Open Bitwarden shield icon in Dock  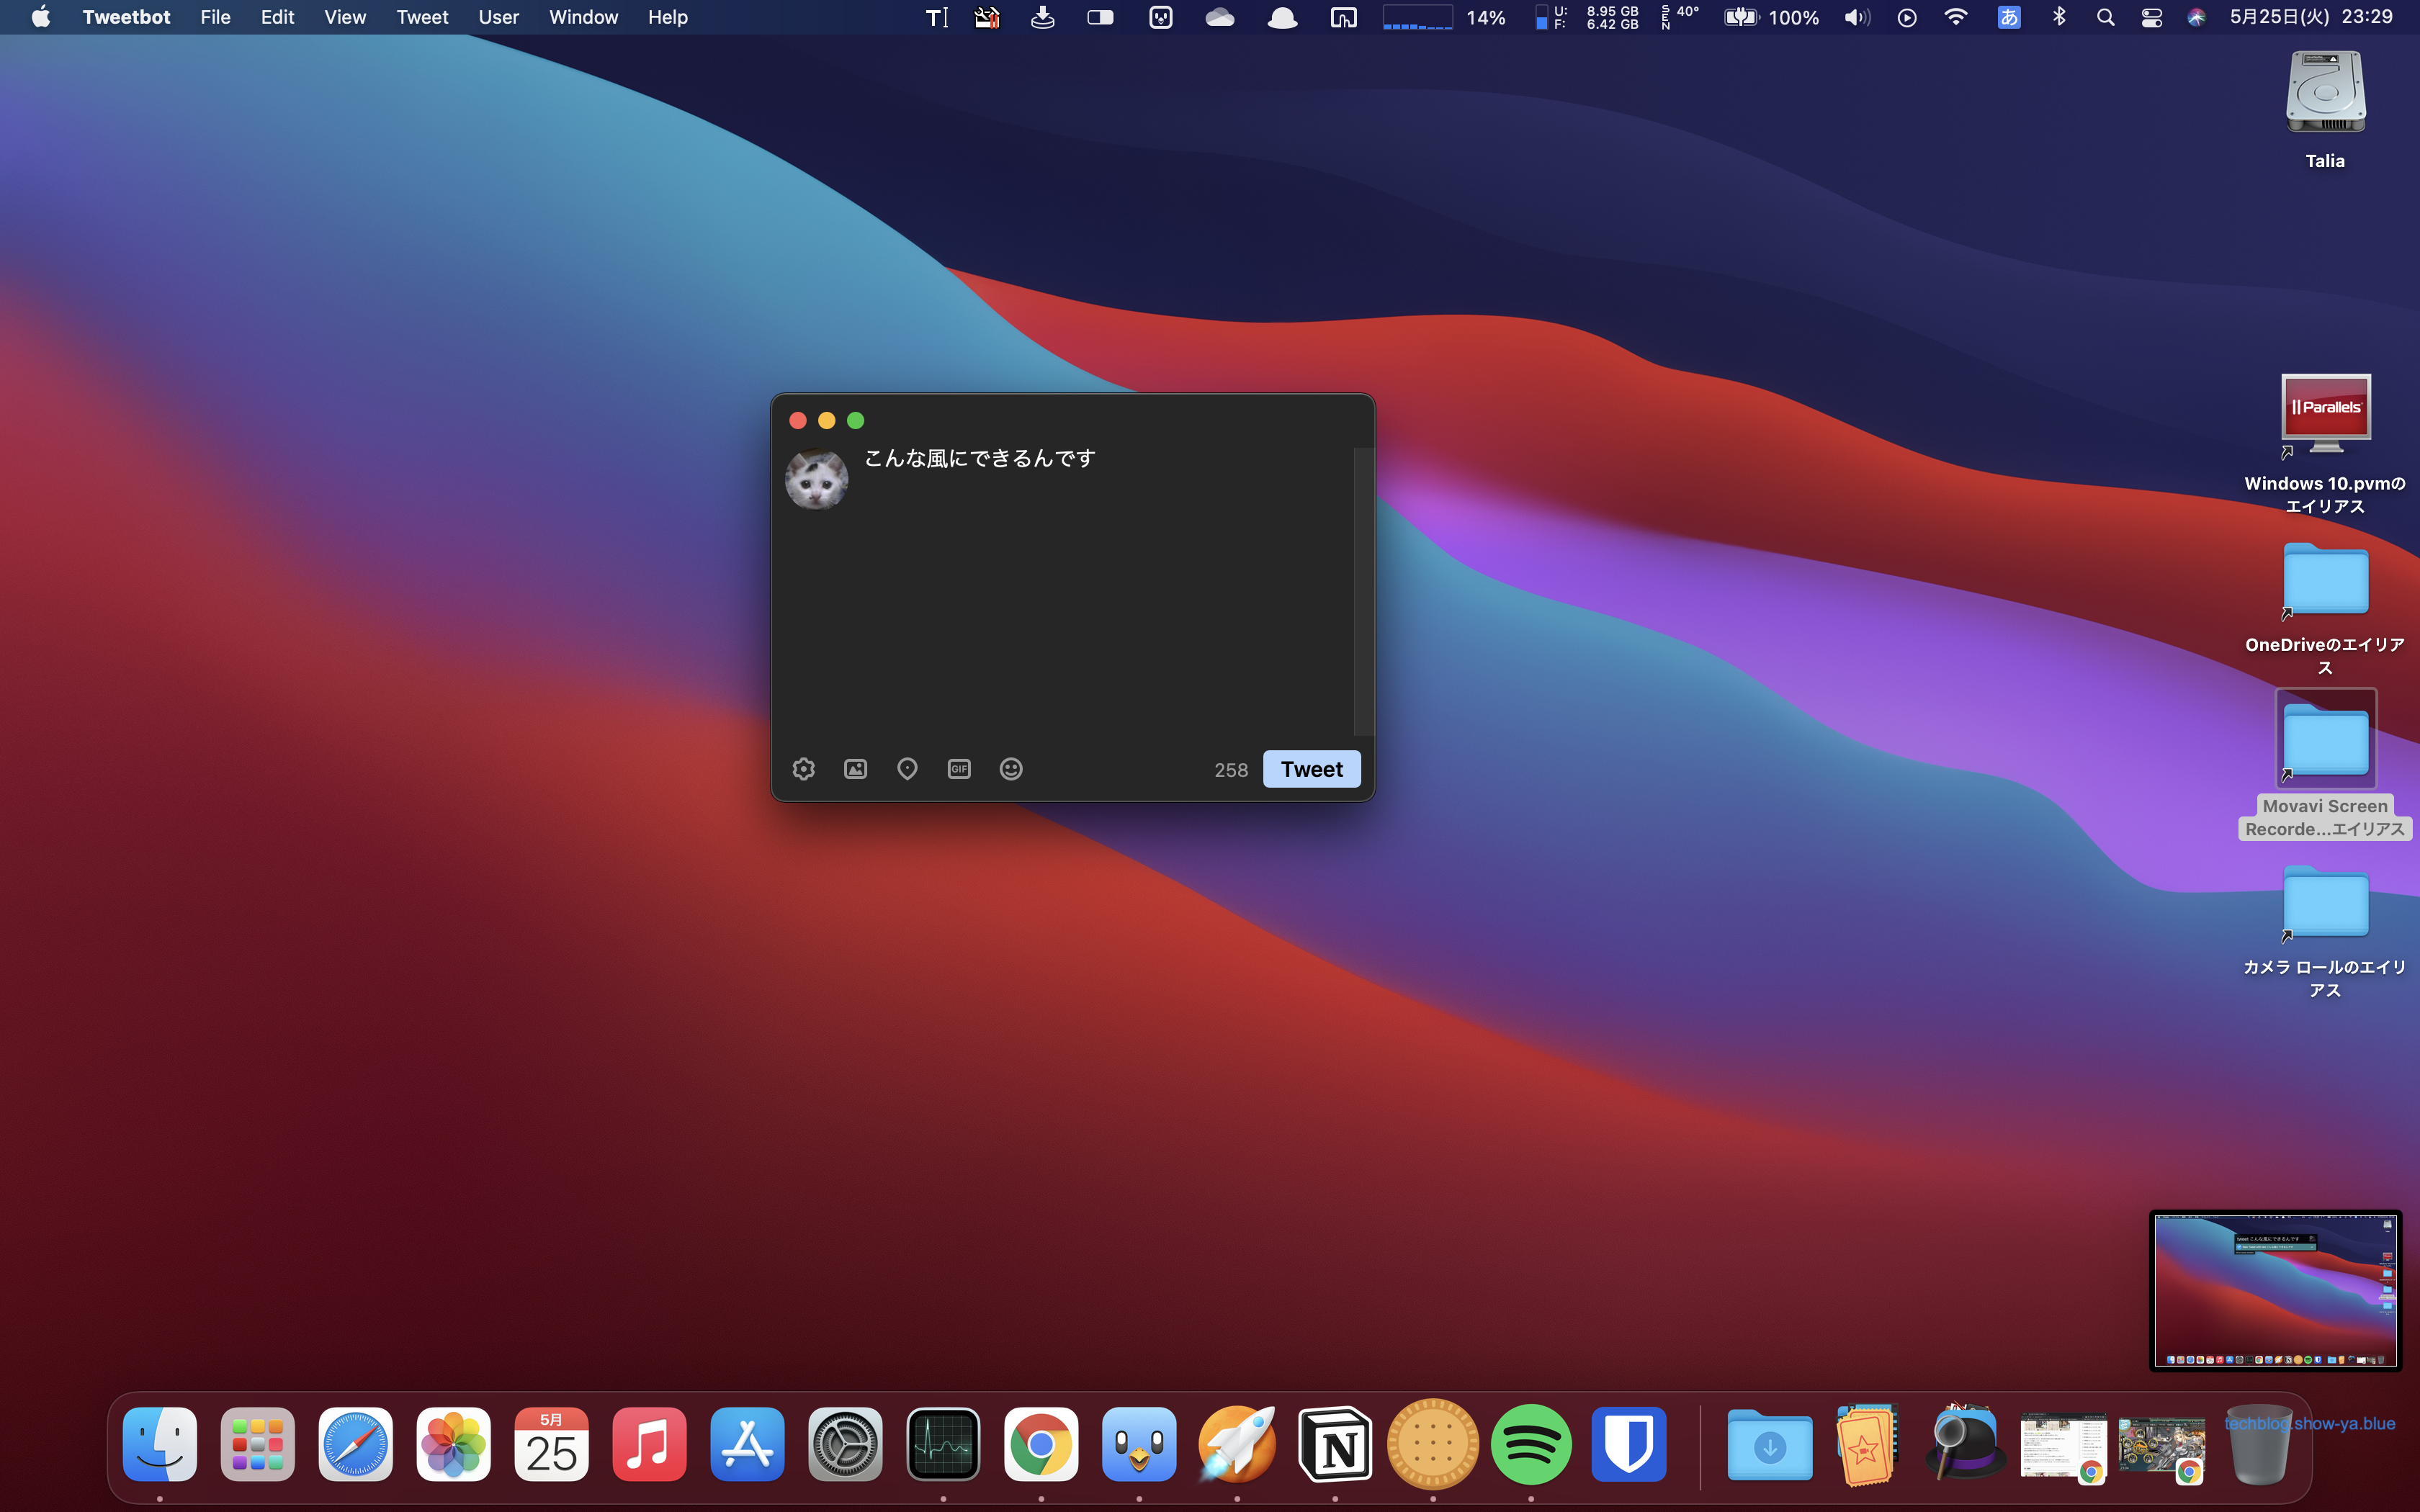coord(1628,1445)
